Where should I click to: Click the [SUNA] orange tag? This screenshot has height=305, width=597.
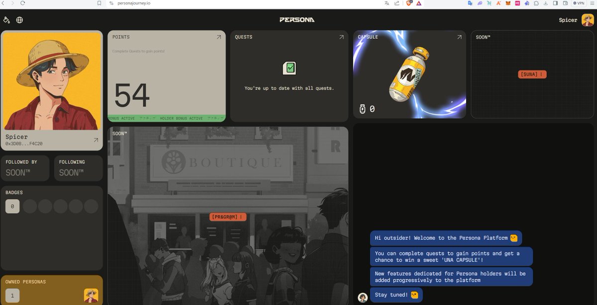(x=532, y=75)
